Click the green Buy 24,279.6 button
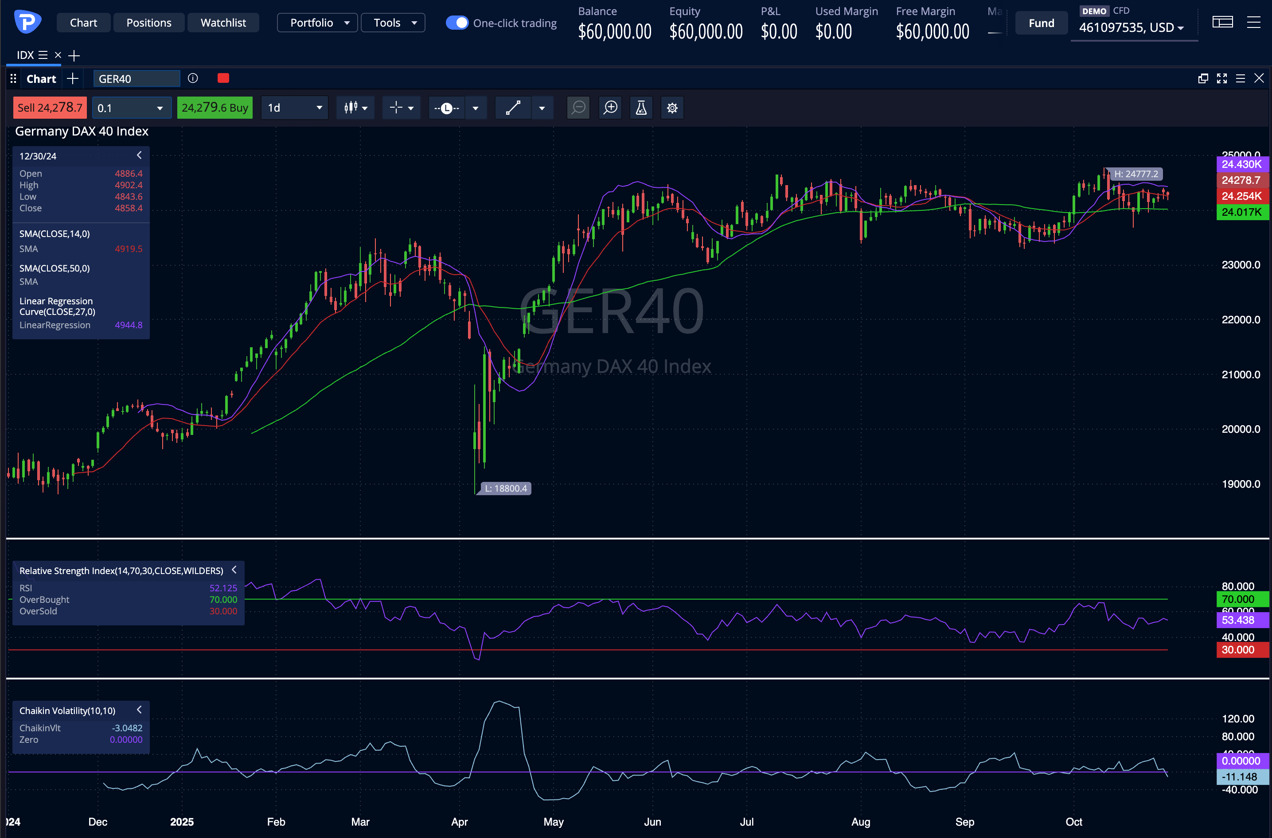The height and width of the screenshot is (838, 1272). [x=215, y=108]
